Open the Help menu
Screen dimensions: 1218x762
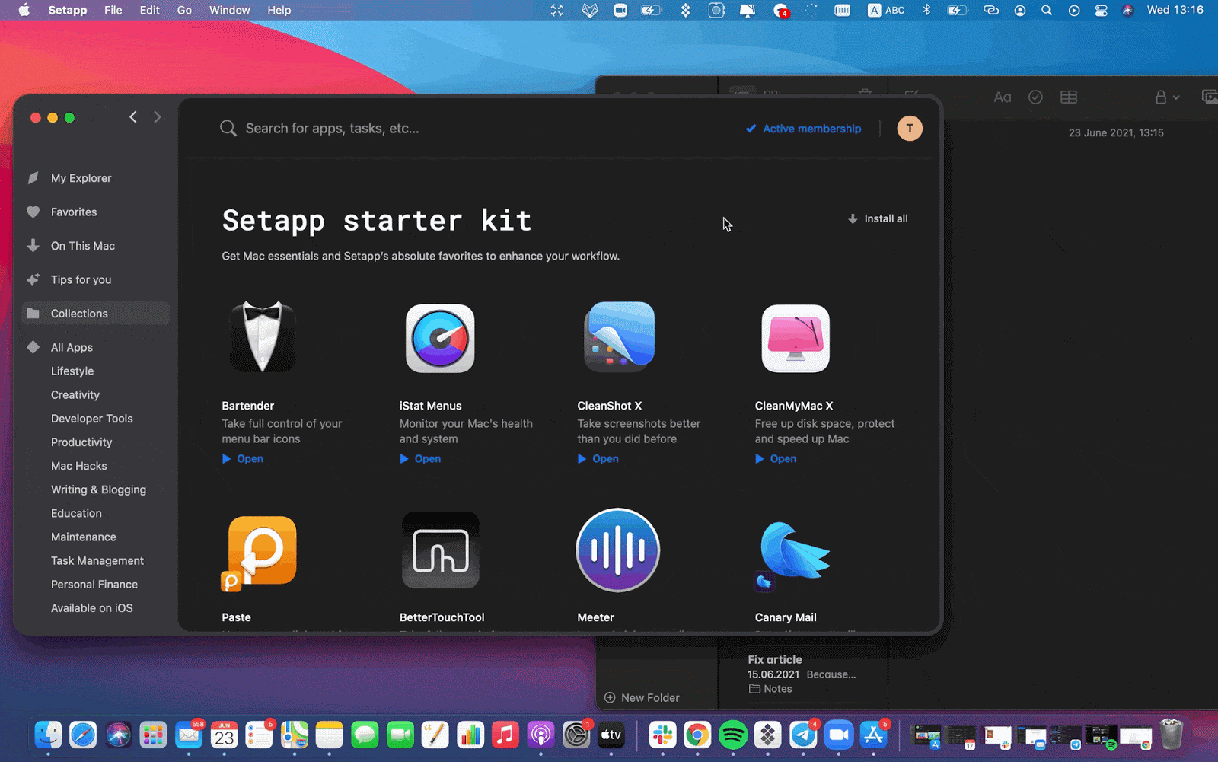tap(279, 10)
